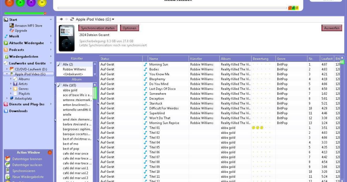Click the green seek progress slider
This screenshot has height=182, width=347.
(x=25, y=13)
